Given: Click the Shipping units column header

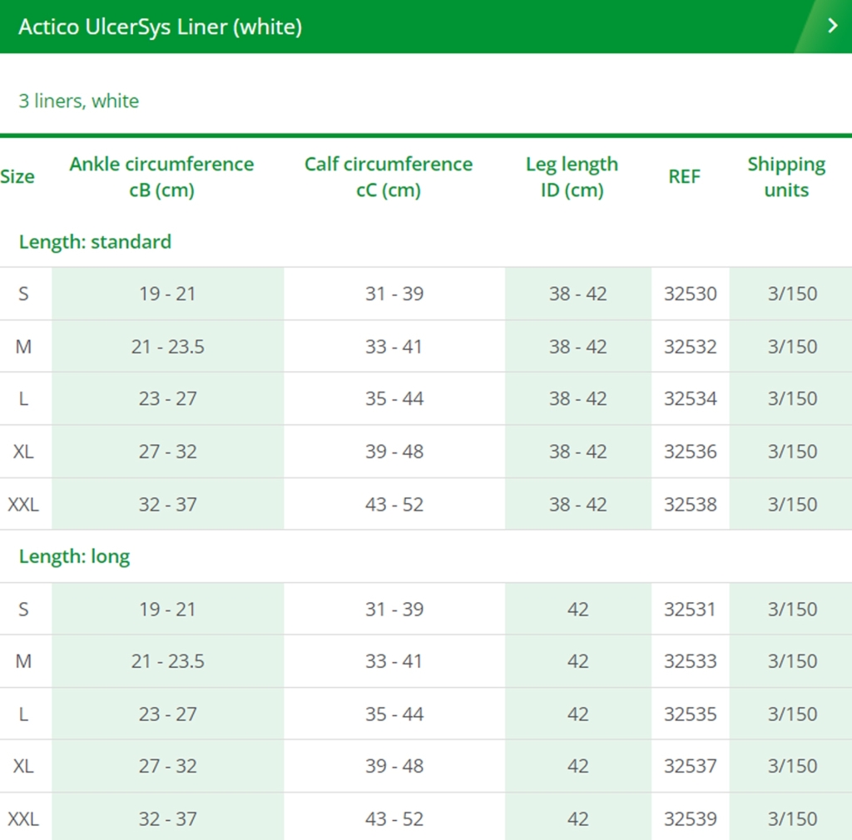Looking at the screenshot, I should [x=786, y=176].
